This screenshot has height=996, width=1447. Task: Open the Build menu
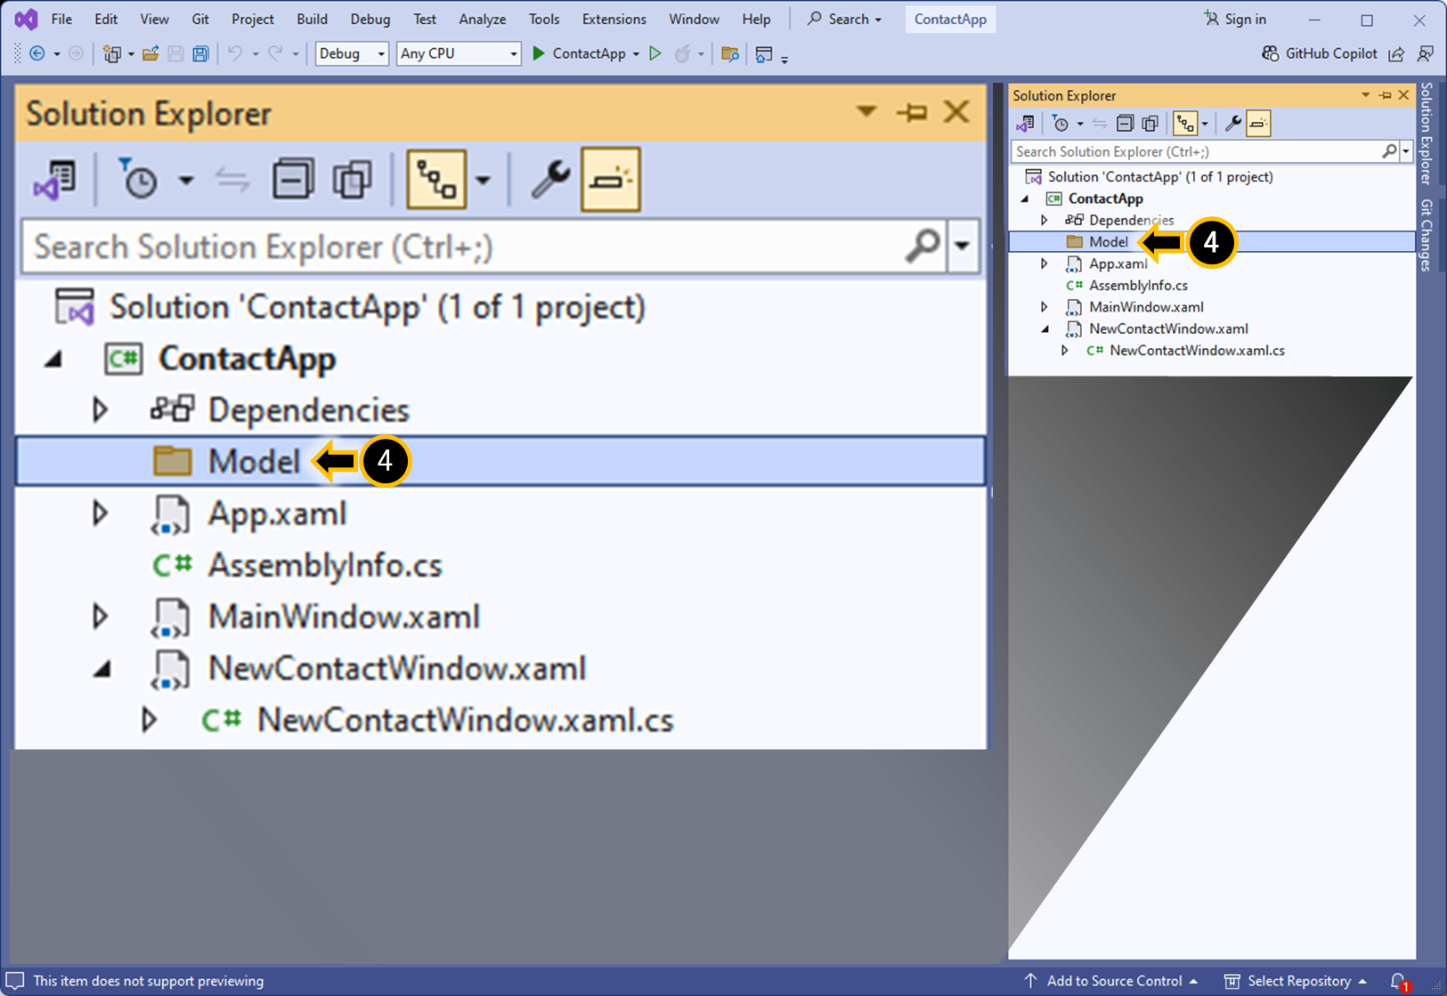pos(312,19)
